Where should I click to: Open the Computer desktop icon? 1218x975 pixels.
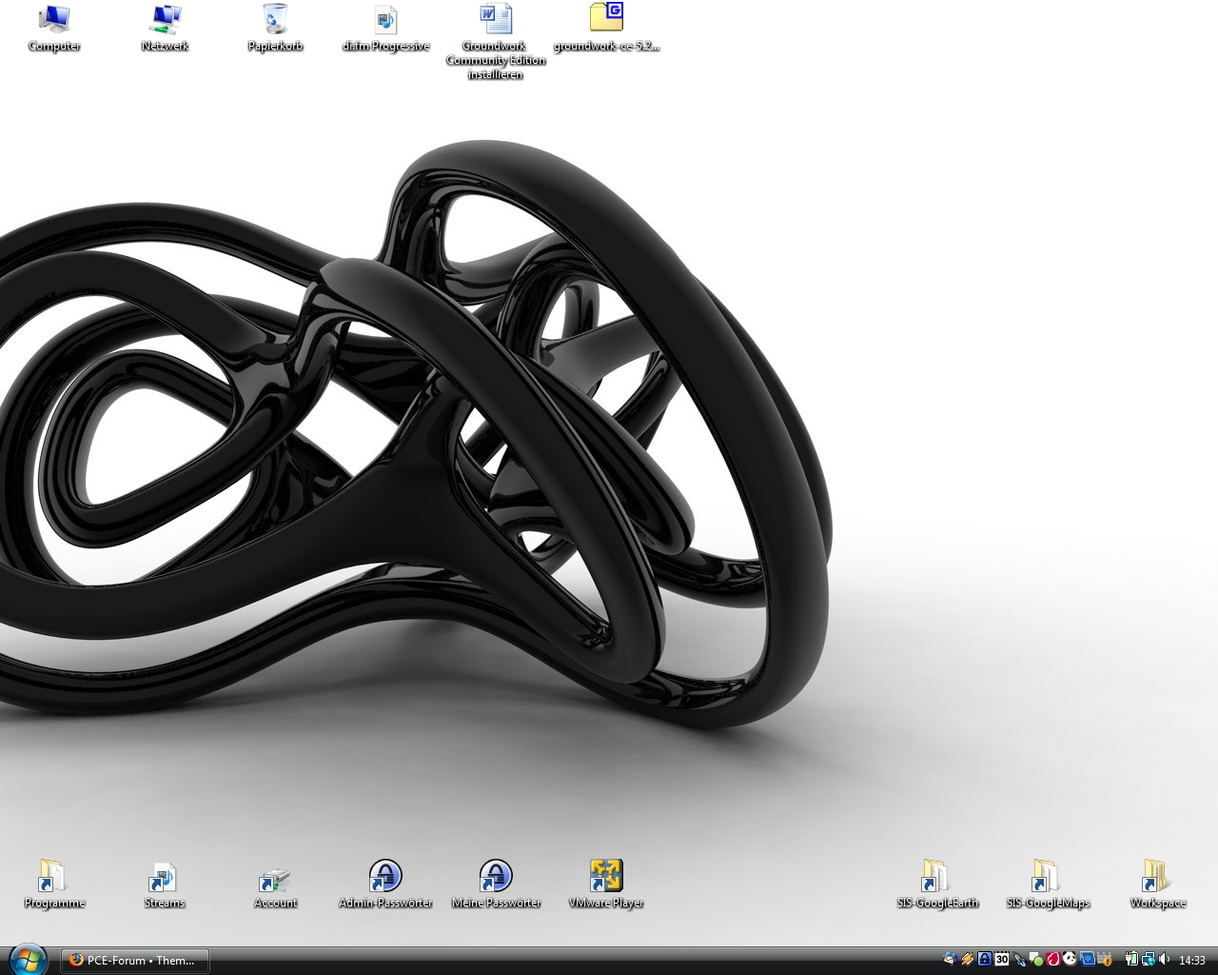(x=54, y=19)
